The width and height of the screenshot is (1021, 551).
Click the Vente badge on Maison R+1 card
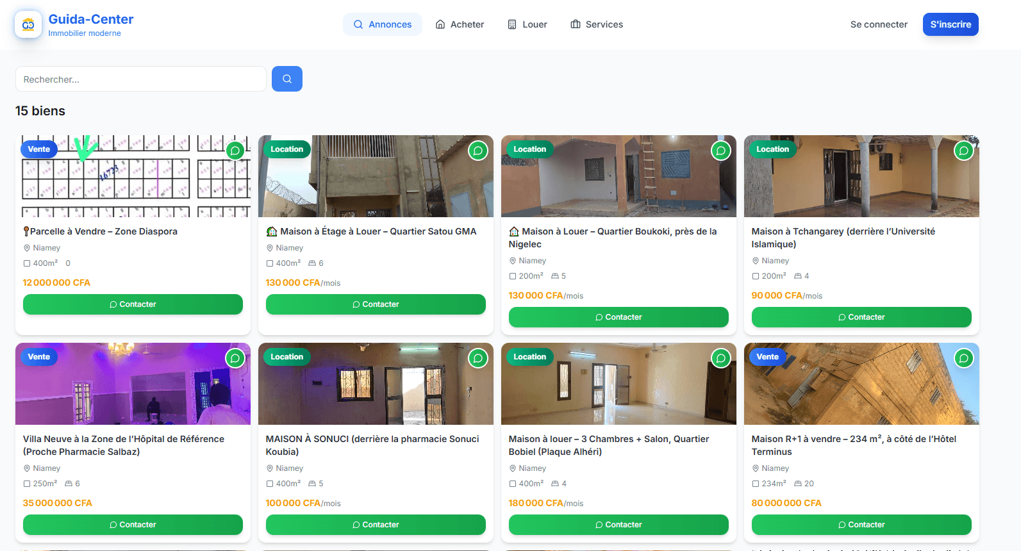pyautogui.click(x=767, y=357)
